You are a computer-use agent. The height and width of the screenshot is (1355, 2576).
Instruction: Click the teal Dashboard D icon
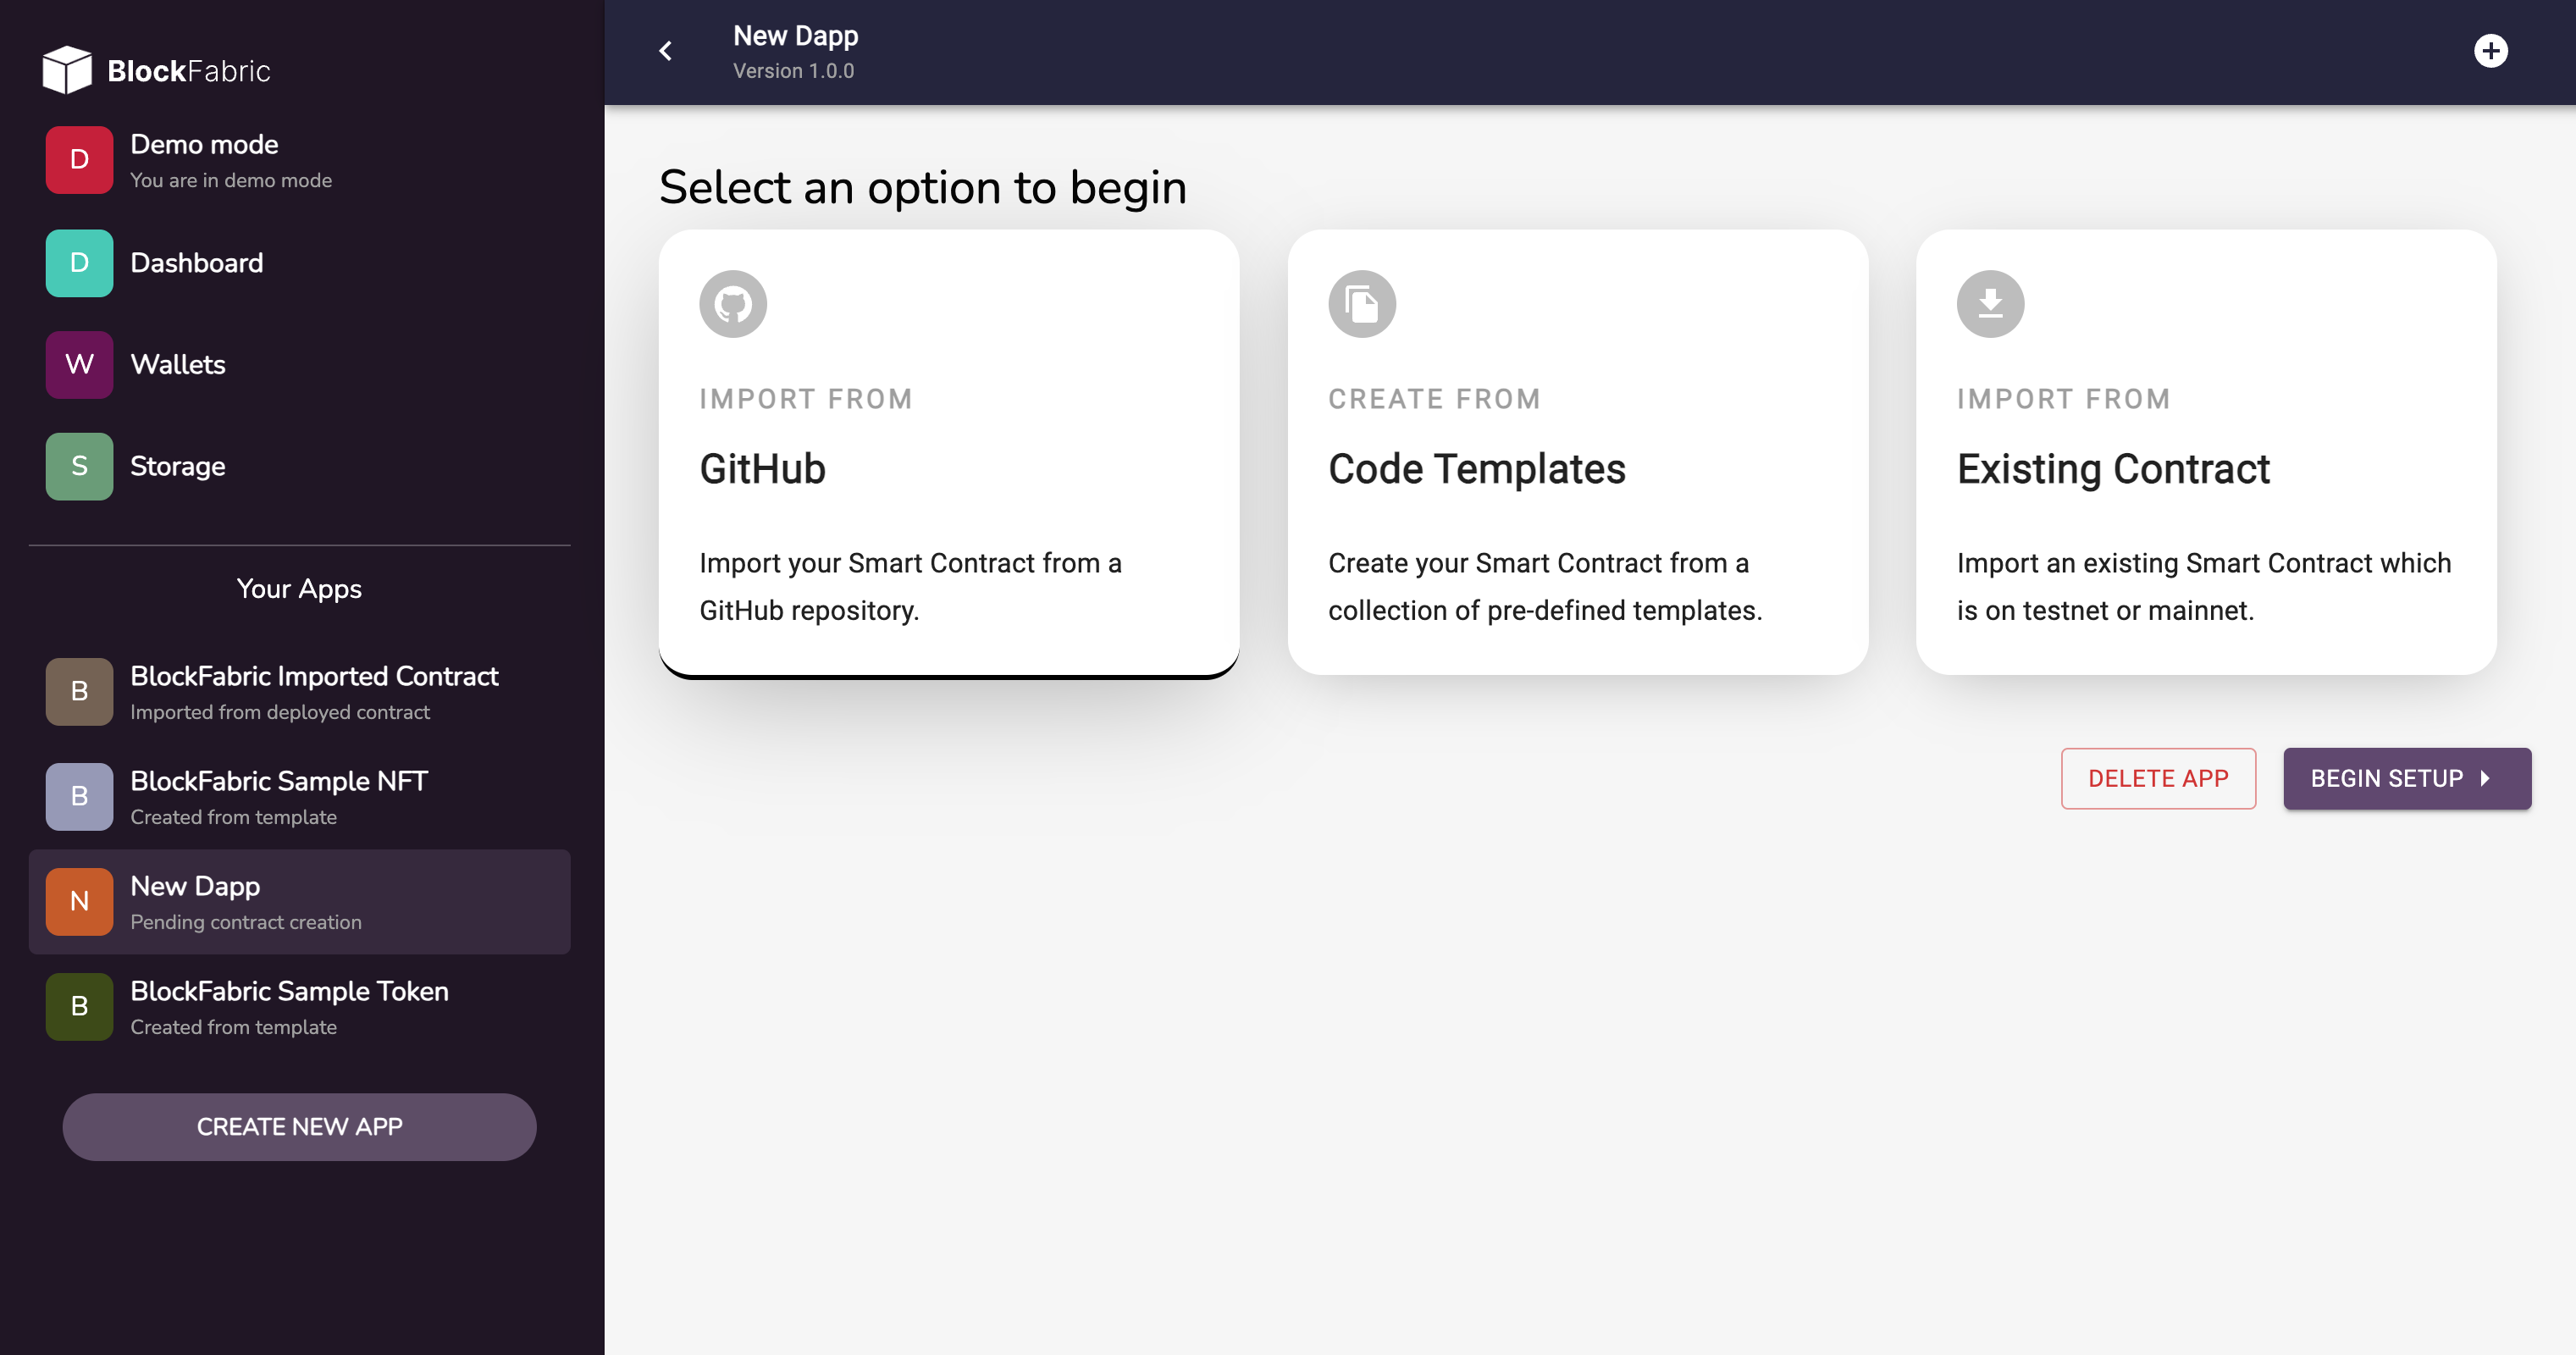(79, 263)
